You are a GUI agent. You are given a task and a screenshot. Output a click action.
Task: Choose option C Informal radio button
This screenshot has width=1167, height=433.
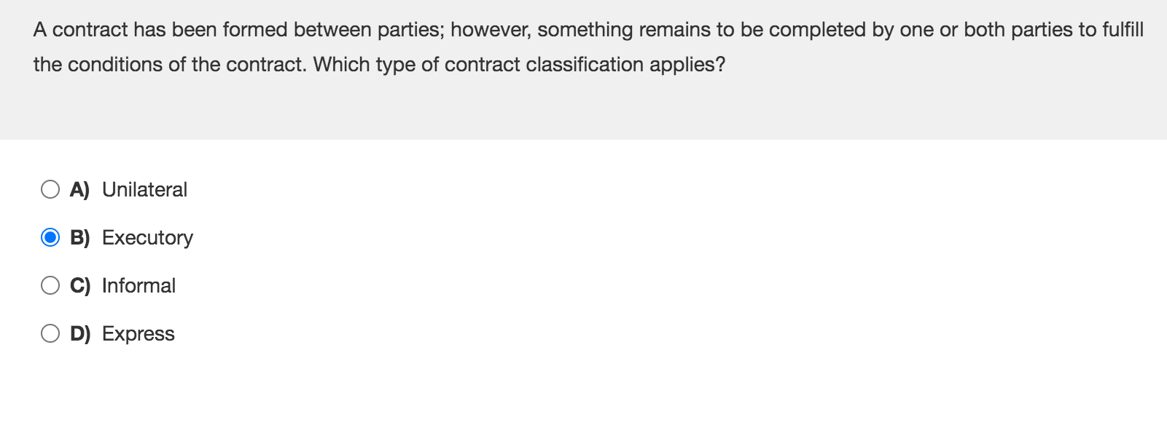(50, 285)
